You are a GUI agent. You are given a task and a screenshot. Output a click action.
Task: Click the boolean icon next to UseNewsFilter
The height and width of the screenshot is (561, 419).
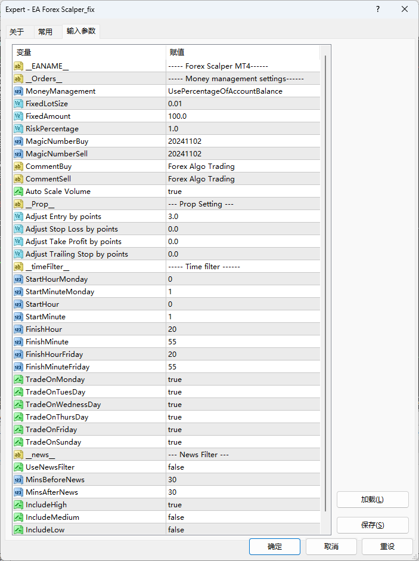(18, 467)
